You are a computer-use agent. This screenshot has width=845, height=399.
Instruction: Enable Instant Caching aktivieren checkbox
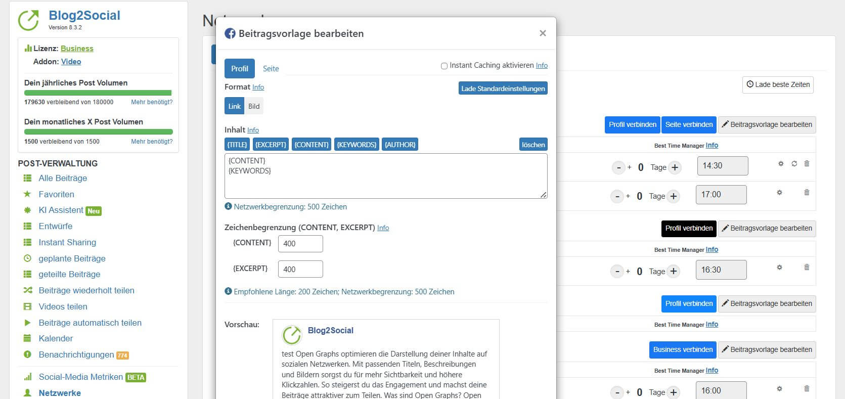click(444, 66)
